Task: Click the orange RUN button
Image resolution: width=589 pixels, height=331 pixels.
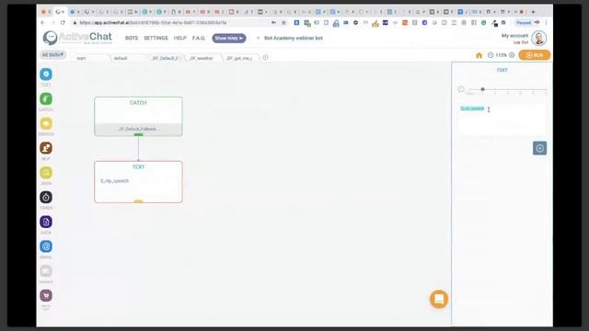Action: [535, 55]
